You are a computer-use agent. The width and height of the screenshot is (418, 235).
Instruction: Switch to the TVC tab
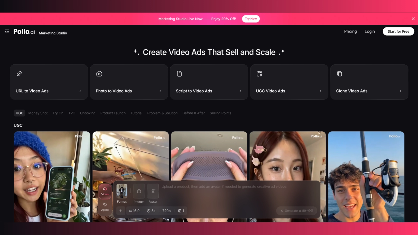[72, 113]
